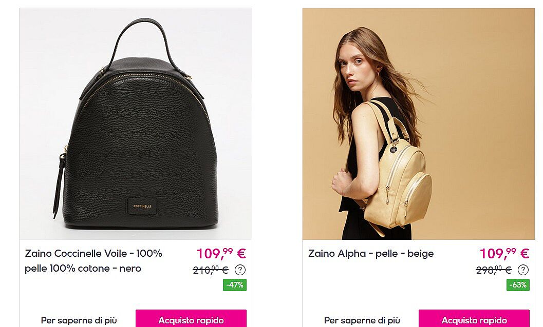Open price info icon beside 210,00 € price
This screenshot has height=327, width=543.
point(240,270)
